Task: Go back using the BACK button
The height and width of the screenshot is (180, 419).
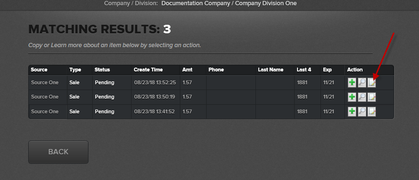Action: pos(58,152)
